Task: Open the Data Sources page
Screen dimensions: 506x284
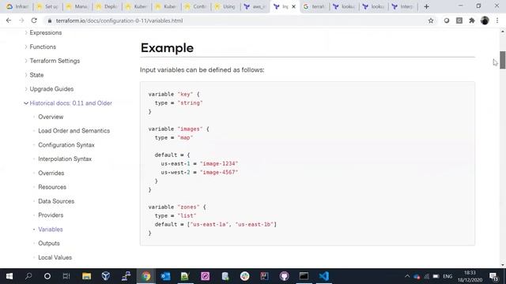Action: point(56,201)
